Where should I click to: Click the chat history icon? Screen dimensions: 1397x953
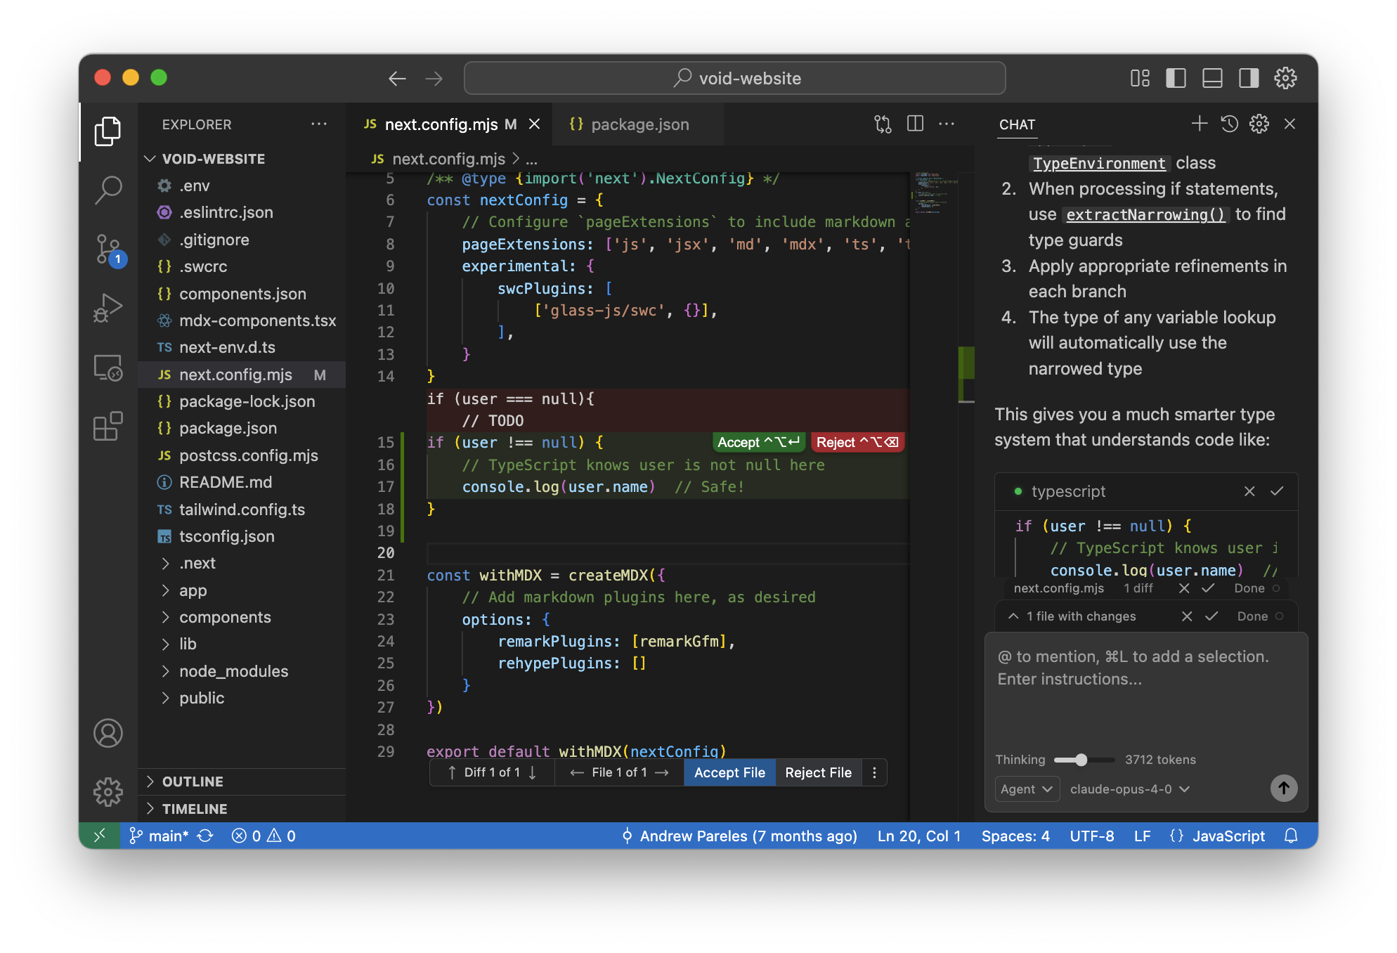pos(1229,124)
